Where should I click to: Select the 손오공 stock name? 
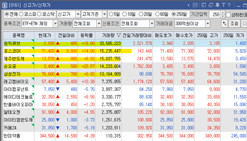[x=10, y=66]
